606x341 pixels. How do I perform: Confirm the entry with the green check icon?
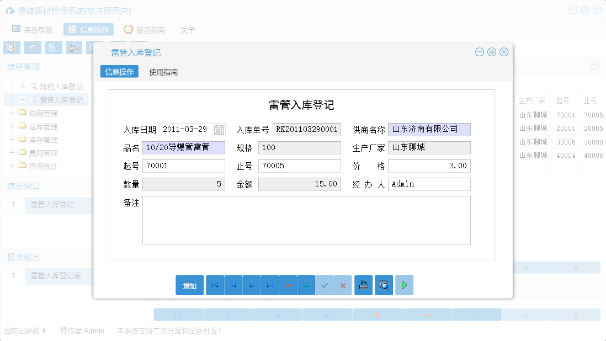click(x=325, y=285)
